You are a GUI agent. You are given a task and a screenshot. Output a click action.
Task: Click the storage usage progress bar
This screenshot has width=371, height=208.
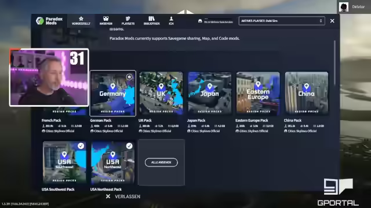(x=218, y=18)
